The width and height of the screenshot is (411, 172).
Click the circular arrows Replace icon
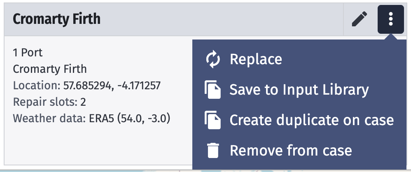coord(213,59)
